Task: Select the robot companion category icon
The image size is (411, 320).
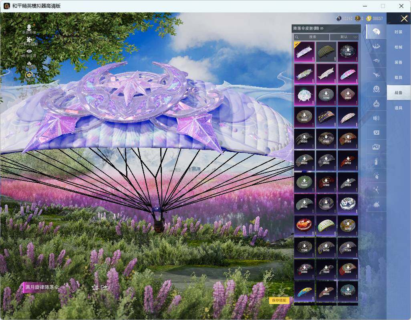Action: [377, 104]
